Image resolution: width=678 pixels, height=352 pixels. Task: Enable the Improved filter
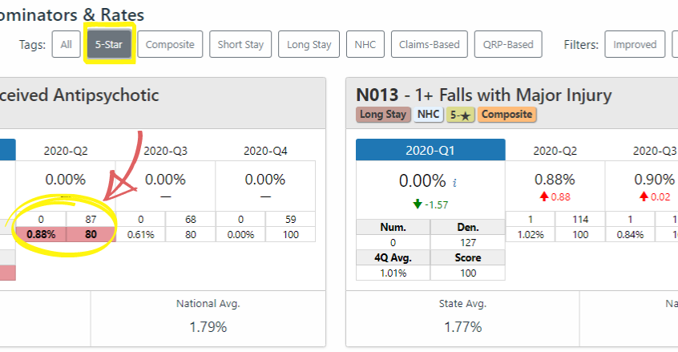[x=635, y=44]
